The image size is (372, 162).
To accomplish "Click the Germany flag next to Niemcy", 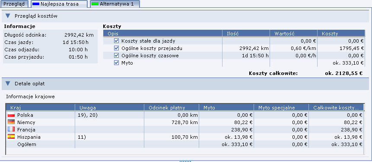I will click(11, 122).
